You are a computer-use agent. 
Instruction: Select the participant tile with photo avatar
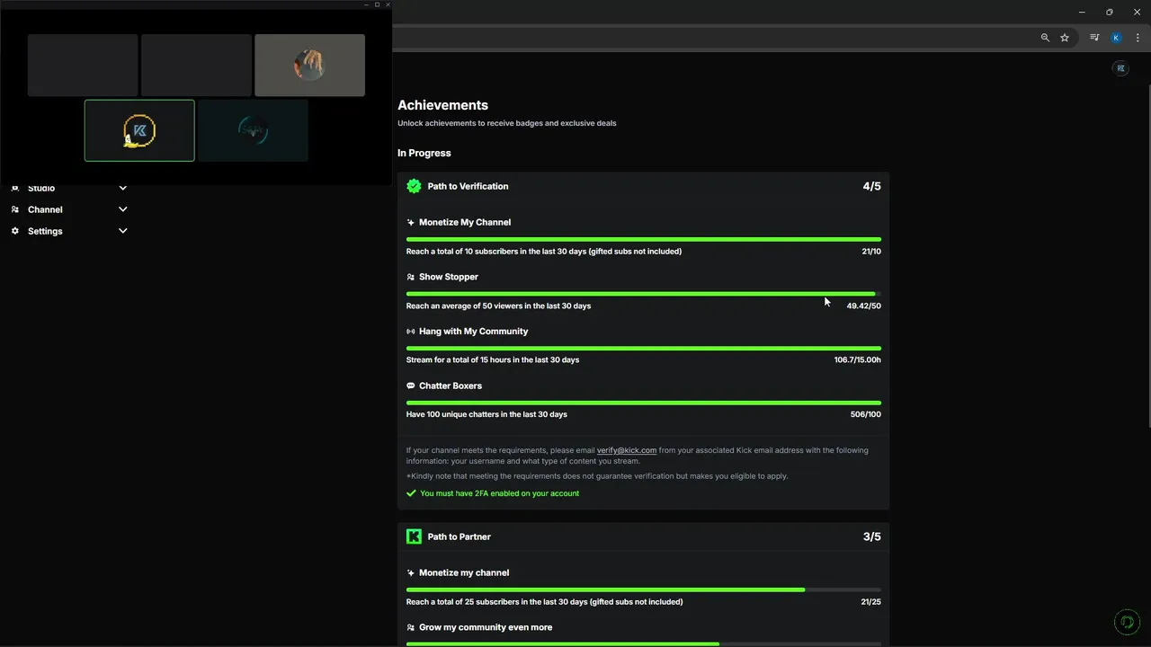tap(309, 65)
